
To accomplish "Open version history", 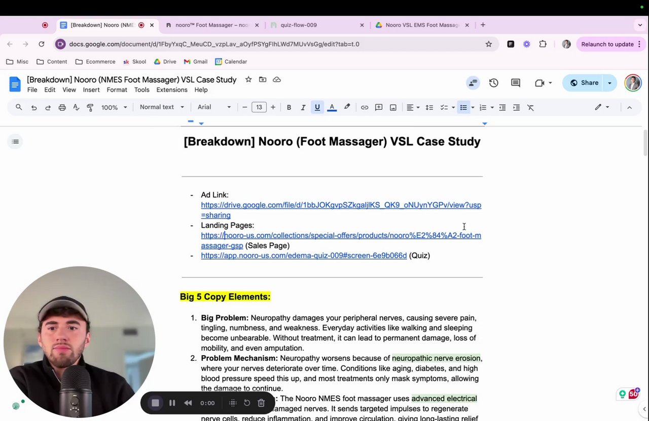I will click(494, 83).
